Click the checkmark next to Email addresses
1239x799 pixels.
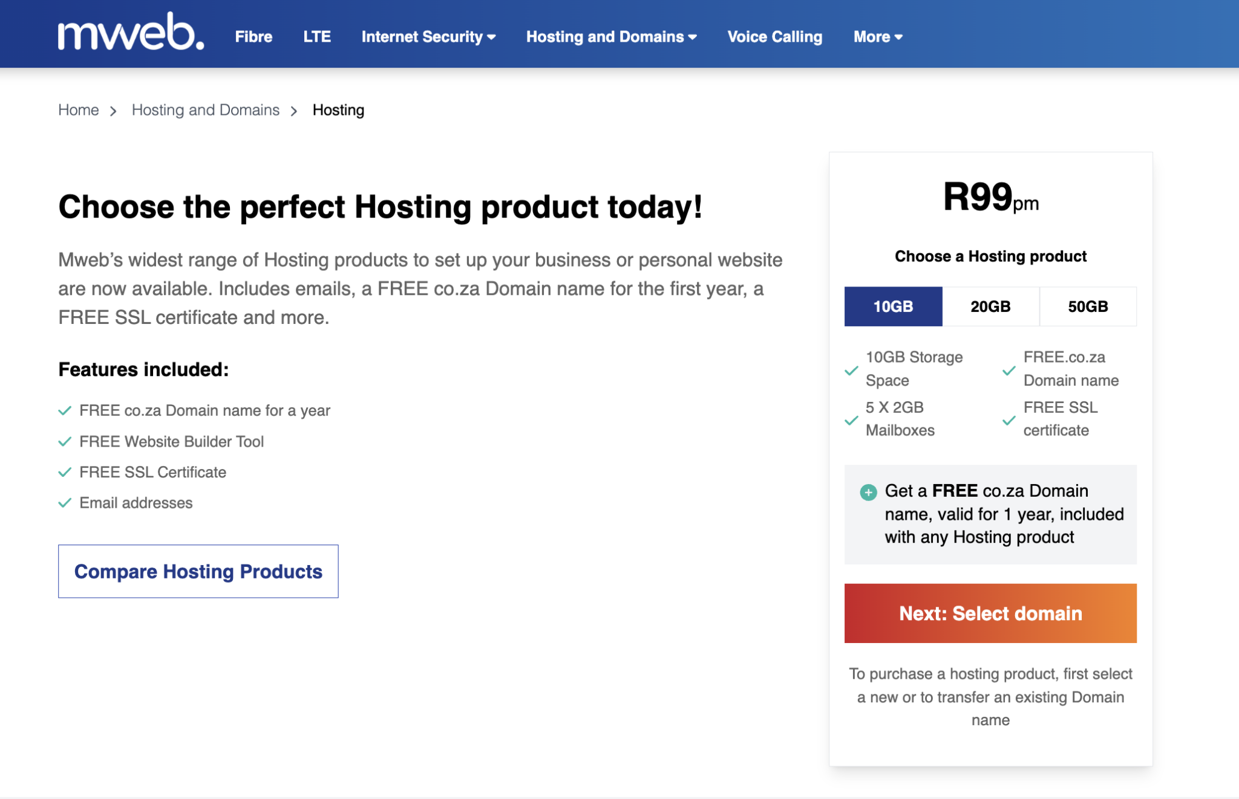tap(65, 502)
